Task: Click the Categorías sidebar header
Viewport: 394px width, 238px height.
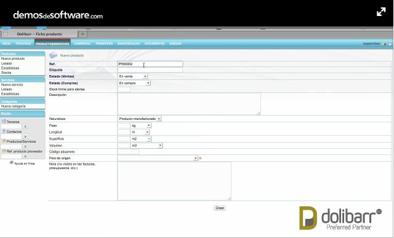Action: pos(23,101)
